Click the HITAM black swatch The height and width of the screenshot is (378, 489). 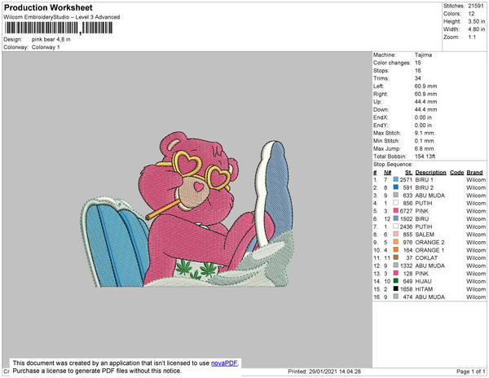pyautogui.click(x=396, y=288)
